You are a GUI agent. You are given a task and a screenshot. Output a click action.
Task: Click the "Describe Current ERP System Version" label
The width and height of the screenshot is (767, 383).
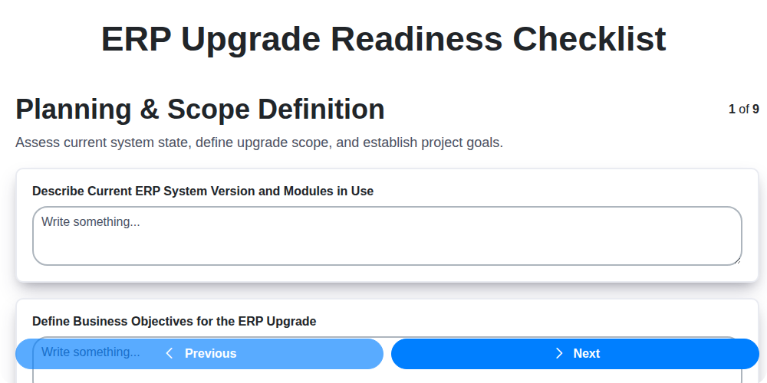pos(202,191)
